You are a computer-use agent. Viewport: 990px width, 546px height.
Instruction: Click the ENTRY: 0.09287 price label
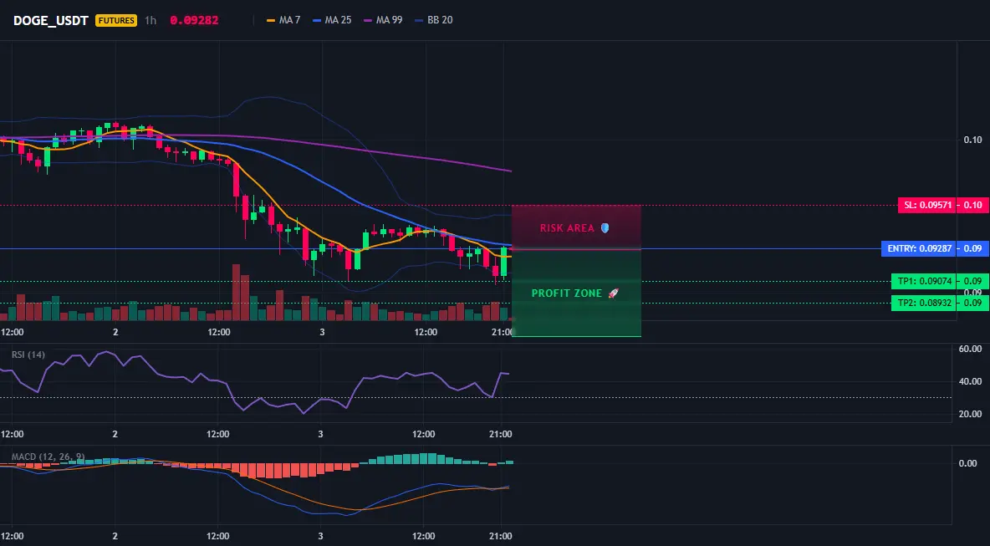point(919,248)
